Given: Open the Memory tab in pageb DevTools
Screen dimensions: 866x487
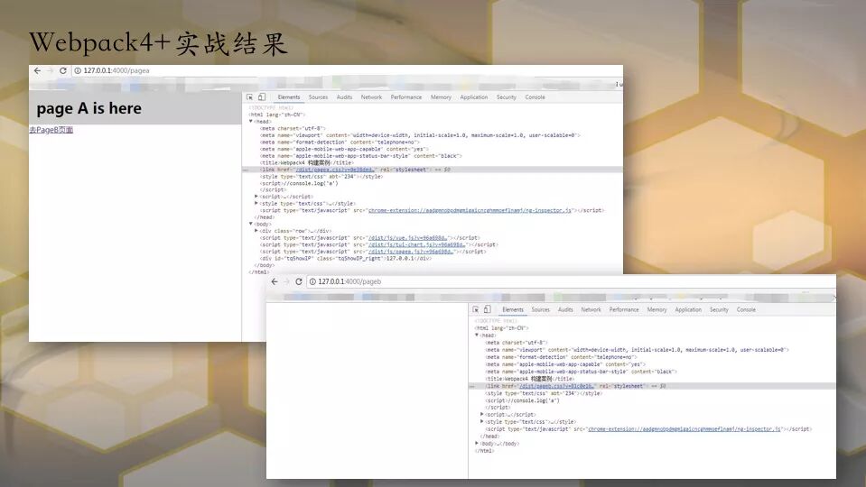Looking at the screenshot, I should (656, 310).
